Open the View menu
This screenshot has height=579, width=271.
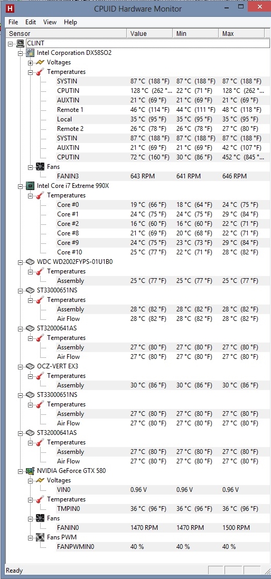50,22
